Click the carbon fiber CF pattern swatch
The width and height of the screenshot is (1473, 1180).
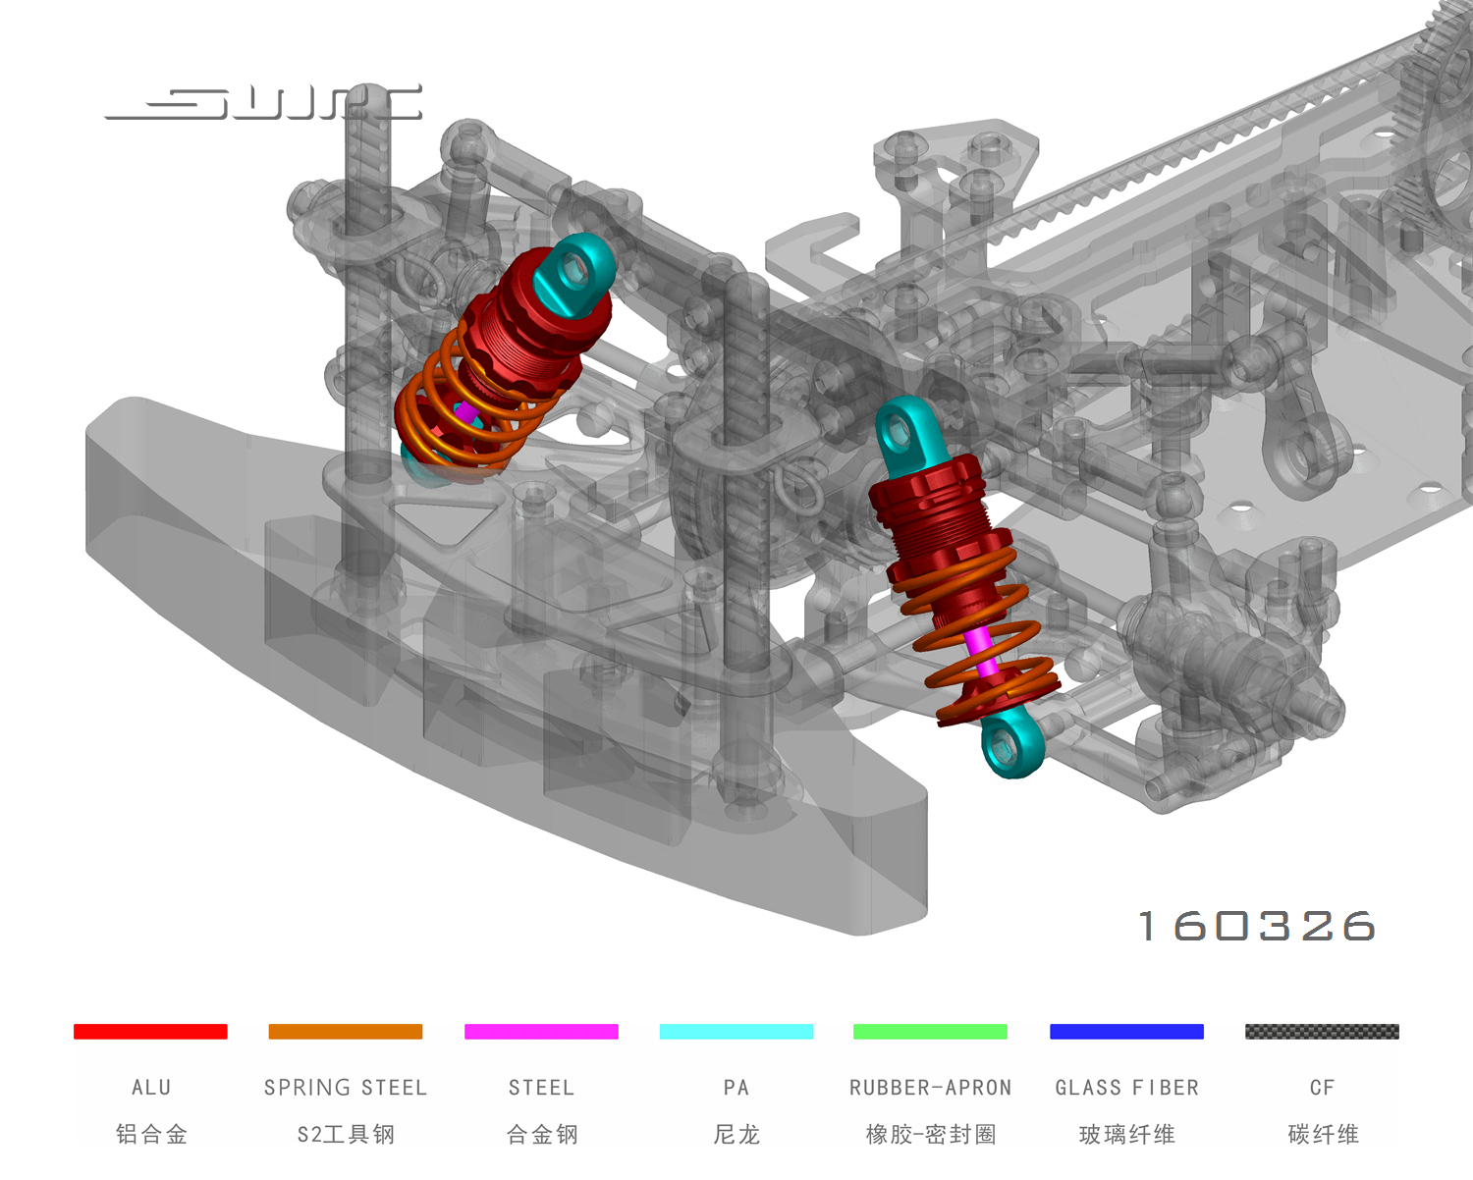1322,1031
